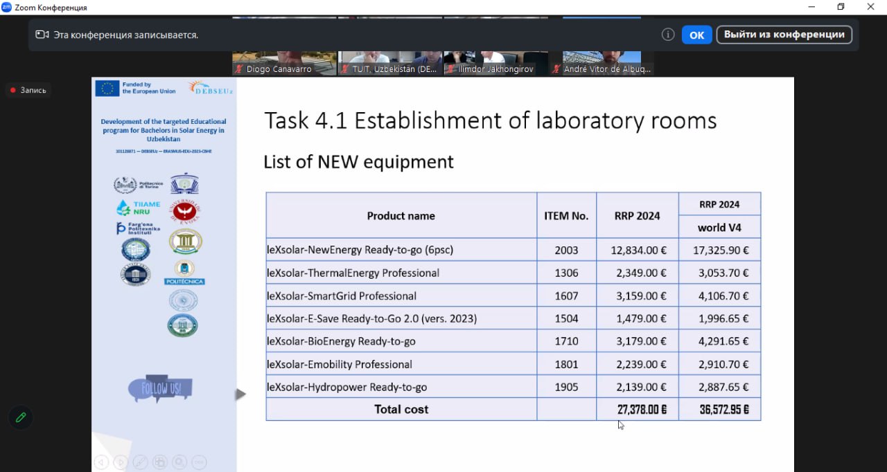Click the slideshow see-all-slides icon
Image resolution: width=887 pixels, height=472 pixels.
pos(160,462)
